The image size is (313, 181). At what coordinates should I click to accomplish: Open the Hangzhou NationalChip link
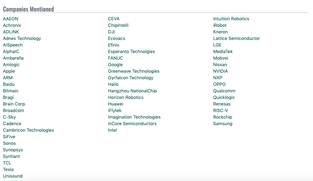tap(132, 91)
